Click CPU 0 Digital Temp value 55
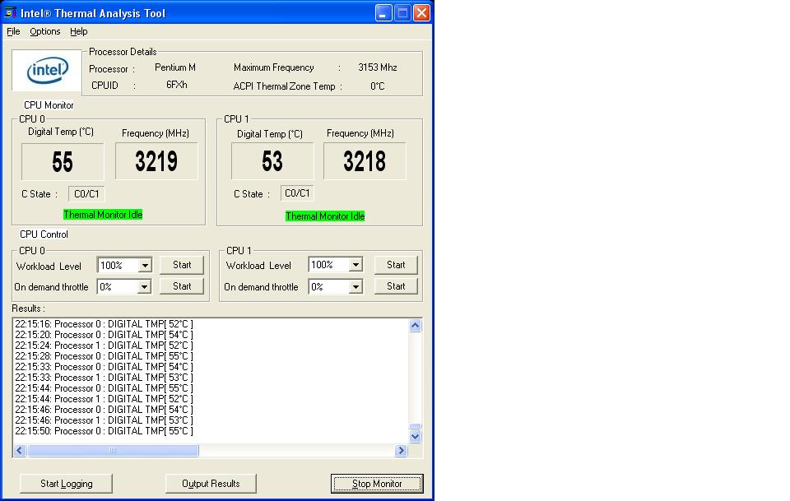This screenshot has width=790, height=501. [63, 161]
